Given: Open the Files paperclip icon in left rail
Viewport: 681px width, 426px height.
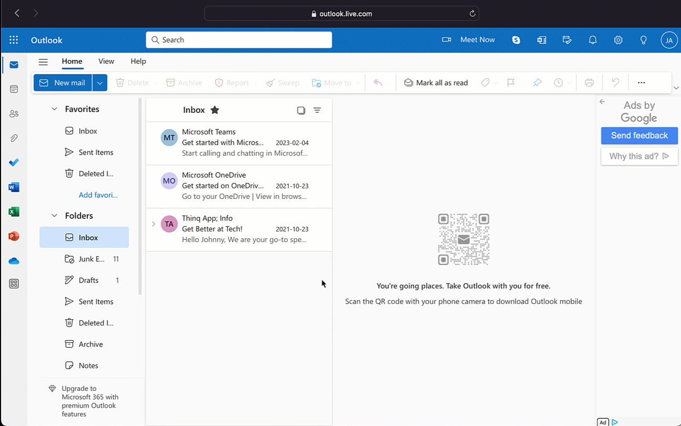Looking at the screenshot, I should pos(14,138).
